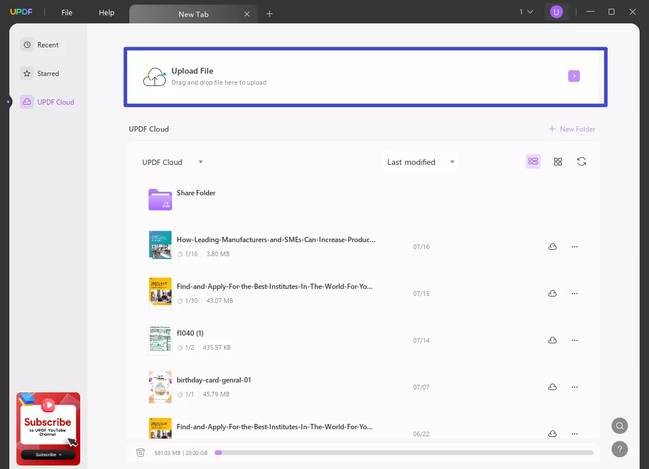The width and height of the screenshot is (649, 469).
Task: Click the Upload File heading text
Action: click(192, 71)
